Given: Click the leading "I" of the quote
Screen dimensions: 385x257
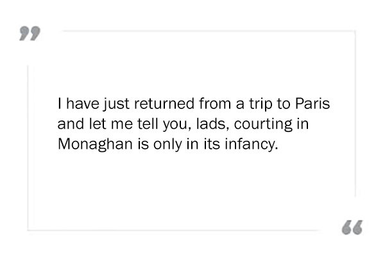Looking at the screenshot, I should tap(60, 103).
